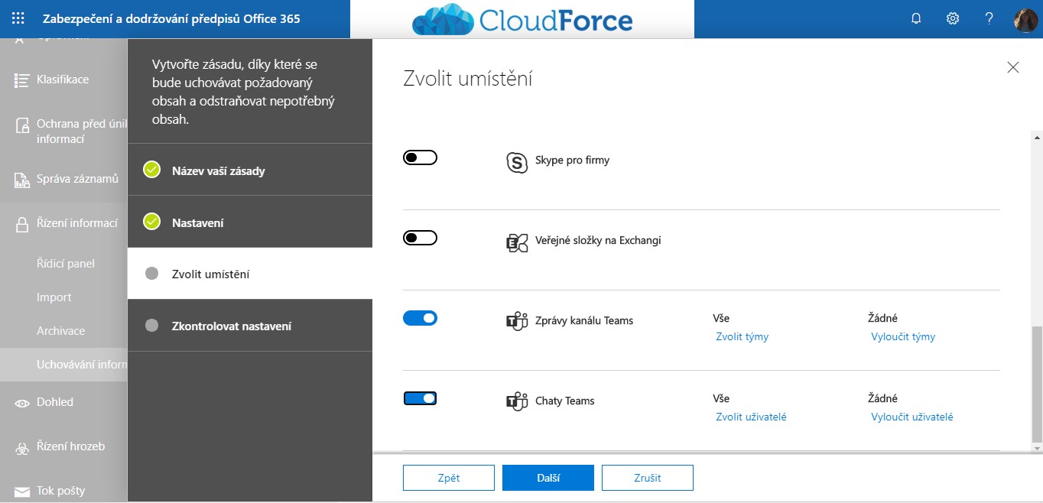The height and width of the screenshot is (503, 1043).
Task: Click Chaty Teams label
Action: pyautogui.click(x=565, y=401)
